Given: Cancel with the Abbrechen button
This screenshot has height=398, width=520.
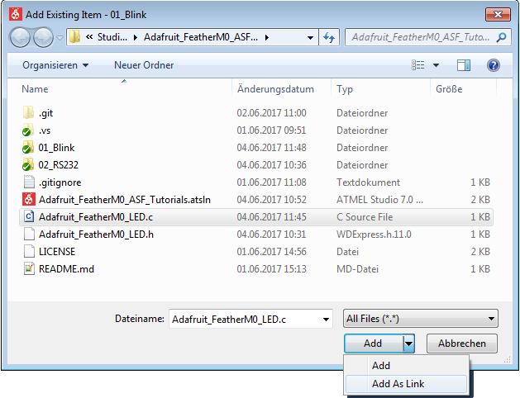Looking at the screenshot, I should coord(462,344).
